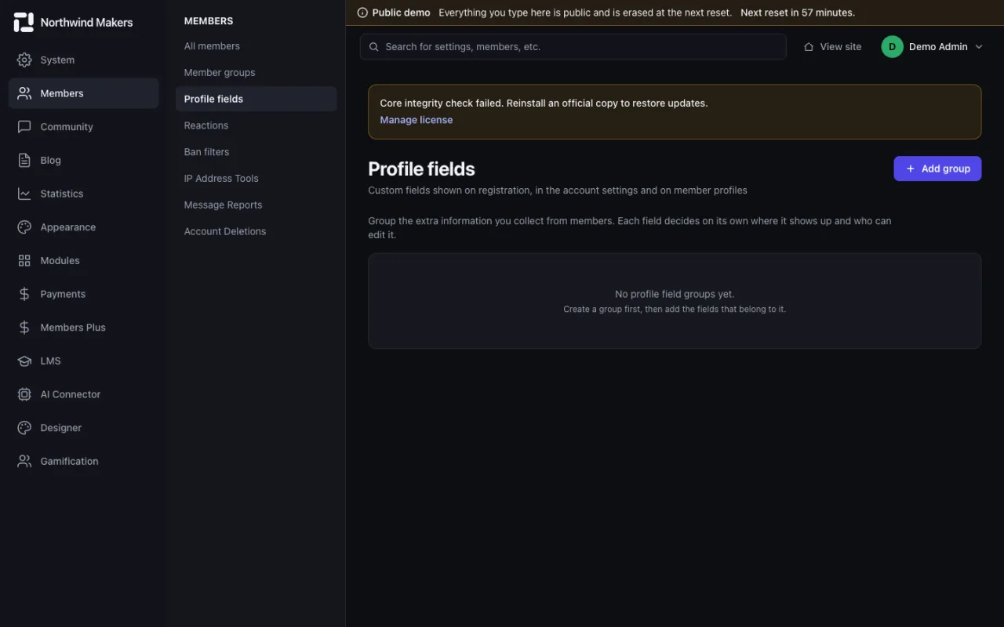Open the Statistics section label
The image size is (1004, 627).
62,194
